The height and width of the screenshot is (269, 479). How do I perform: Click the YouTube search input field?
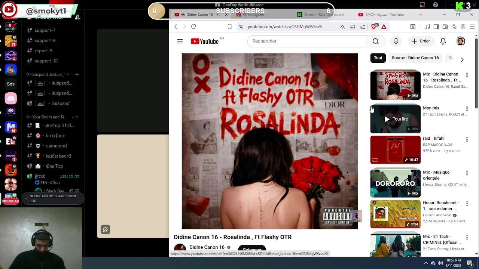click(x=307, y=41)
